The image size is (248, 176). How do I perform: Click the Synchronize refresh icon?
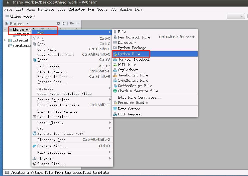[x=34, y=133]
